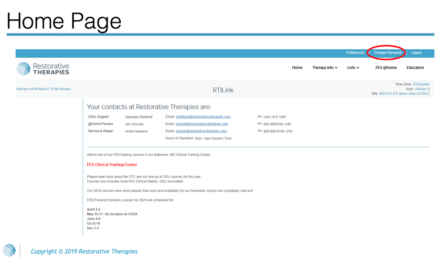Click the small logo beside the copyright
447x267 pixels.
tap(9, 251)
